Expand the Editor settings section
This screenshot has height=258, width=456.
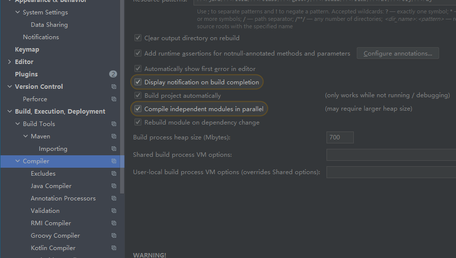coord(9,62)
